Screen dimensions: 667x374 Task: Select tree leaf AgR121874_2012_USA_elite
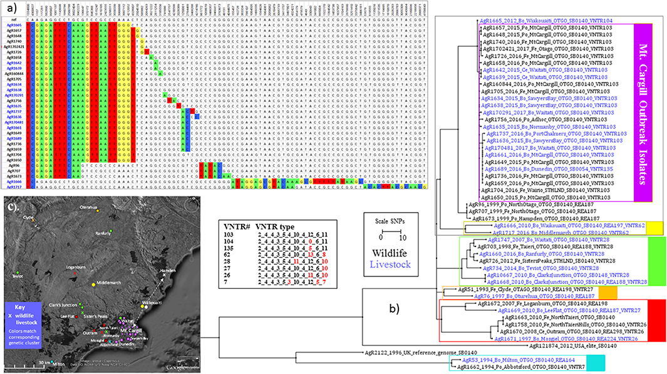(572, 346)
